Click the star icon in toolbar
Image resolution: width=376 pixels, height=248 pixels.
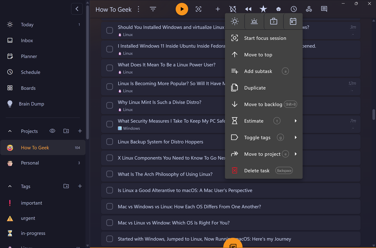pos(263,9)
